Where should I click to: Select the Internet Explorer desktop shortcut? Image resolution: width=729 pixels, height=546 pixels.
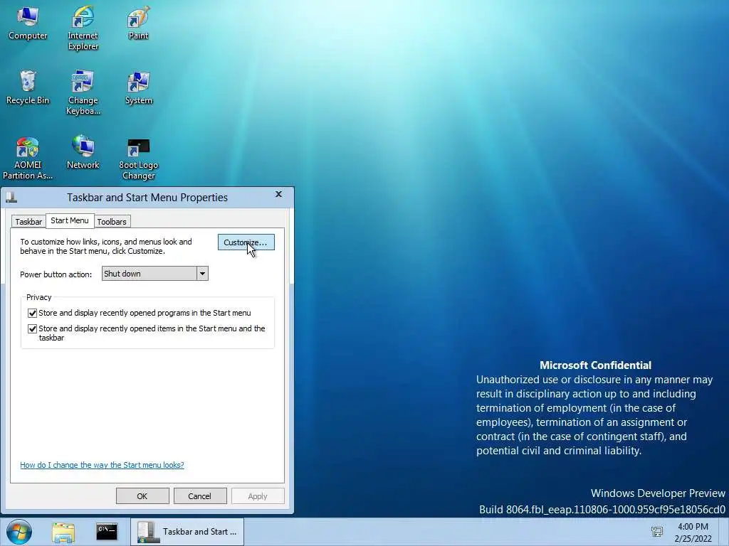pyautogui.click(x=83, y=28)
